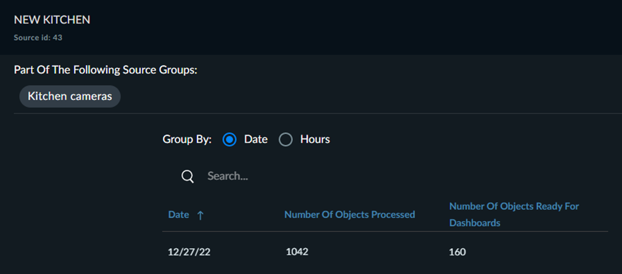Image resolution: width=622 pixels, height=274 pixels.
Task: Click the 1042 objects processed value
Action: [x=297, y=252]
